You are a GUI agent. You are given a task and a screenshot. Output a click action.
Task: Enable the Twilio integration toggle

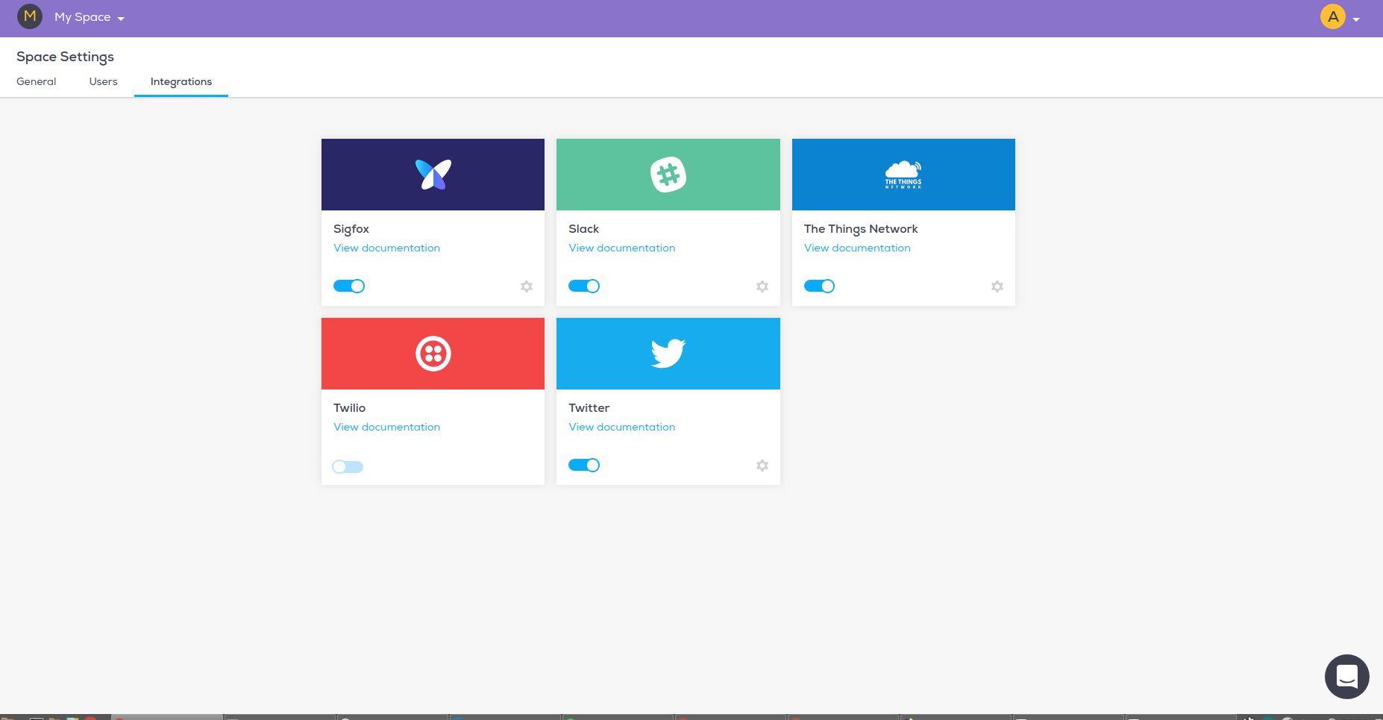(x=348, y=467)
